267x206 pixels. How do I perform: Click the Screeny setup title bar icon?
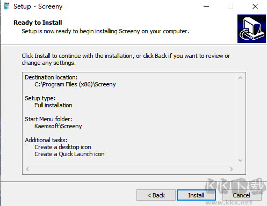coord(7,6)
